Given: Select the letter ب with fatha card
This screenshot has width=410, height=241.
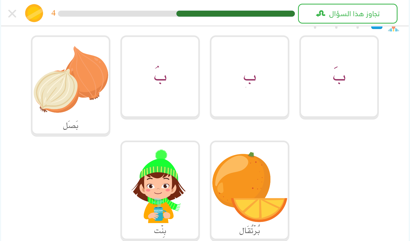Looking at the screenshot, I should (339, 77).
